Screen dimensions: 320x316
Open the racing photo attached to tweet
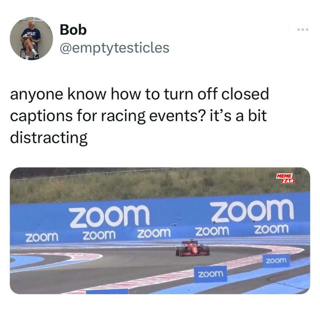160,231
